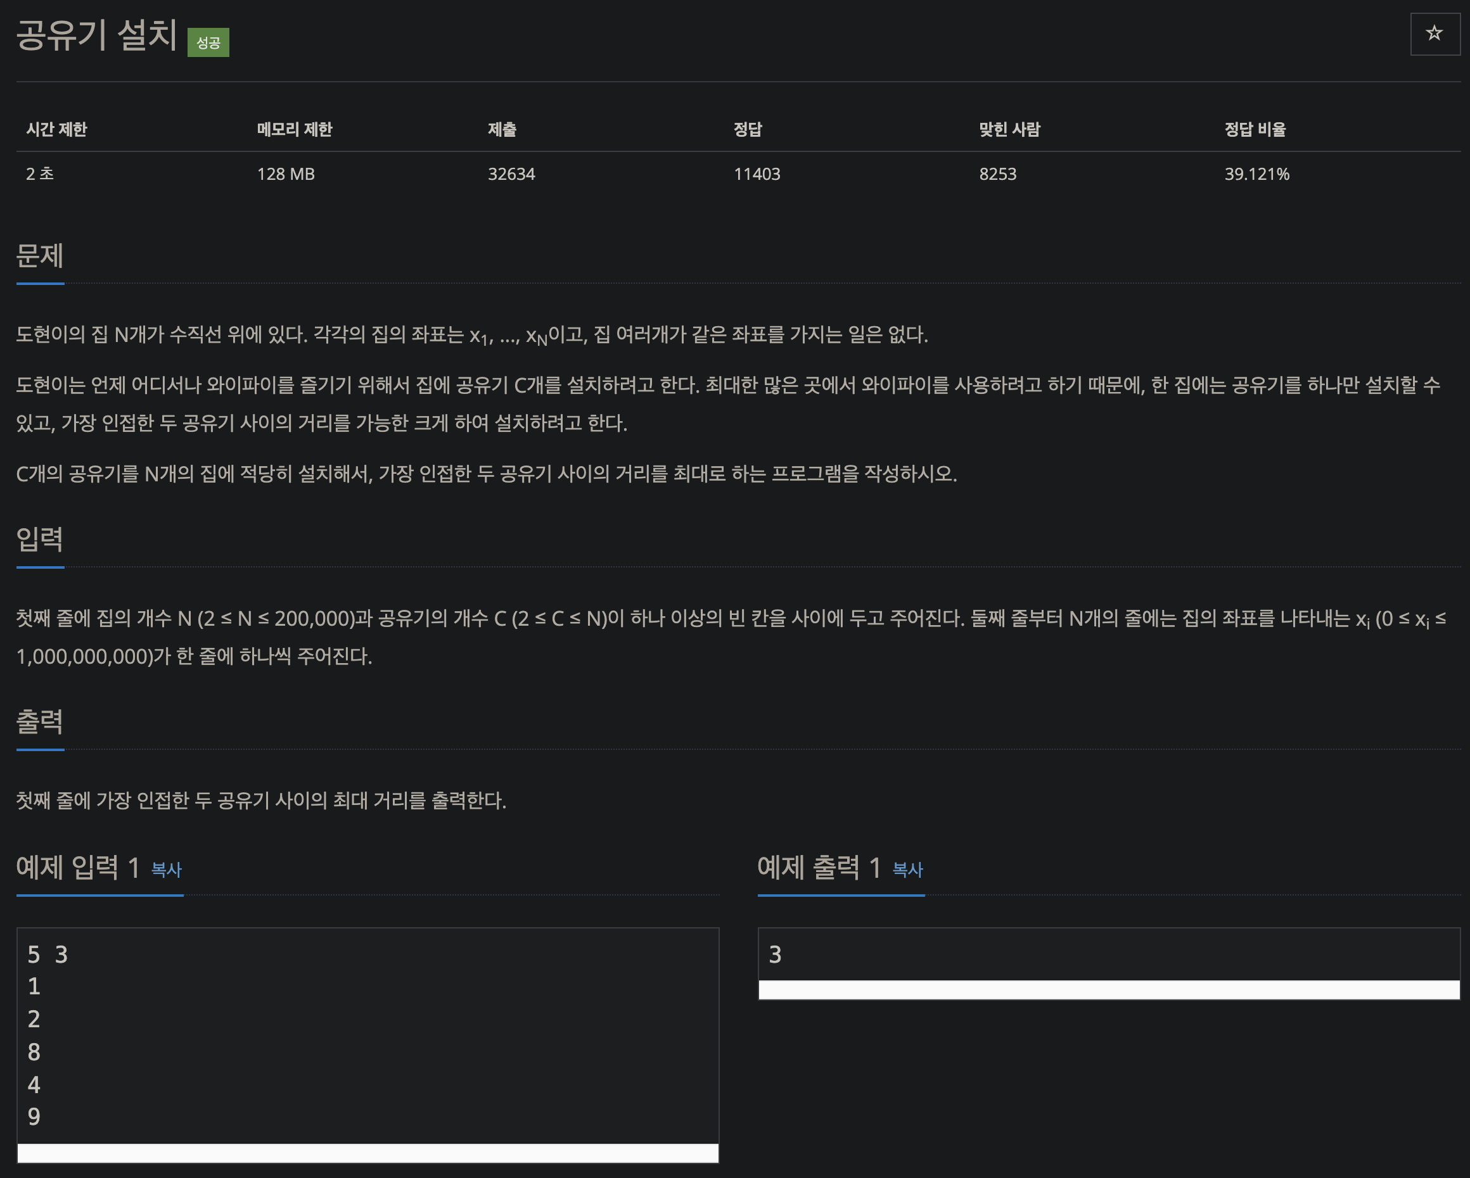The width and height of the screenshot is (1470, 1178).
Task: Click the 제출 count 32634
Action: coord(511,174)
